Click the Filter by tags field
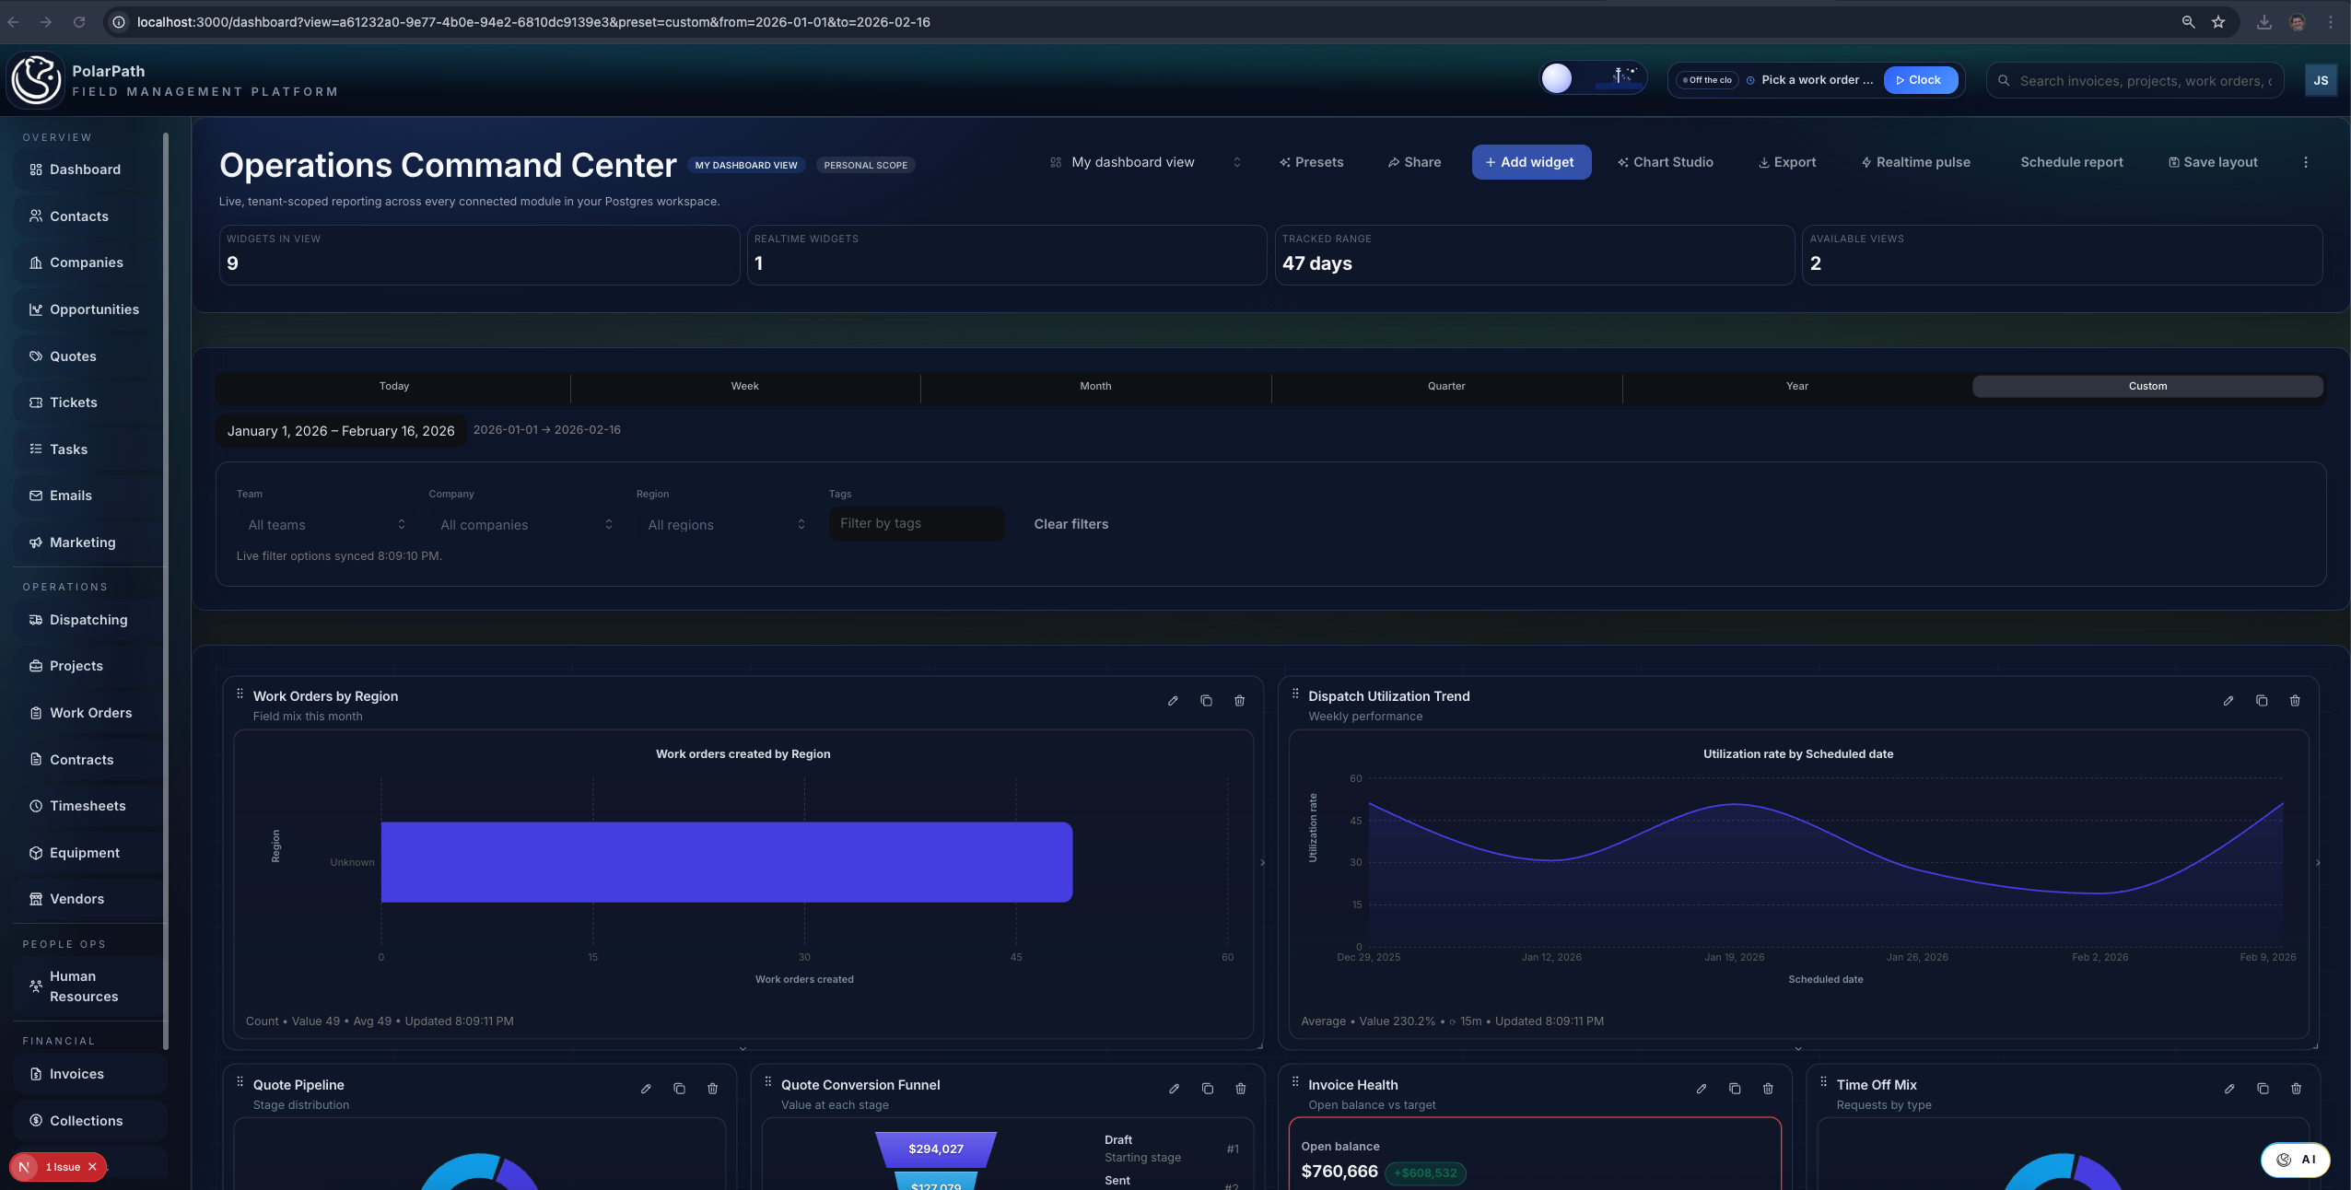Viewport: 2351px width, 1190px height. pos(917,523)
